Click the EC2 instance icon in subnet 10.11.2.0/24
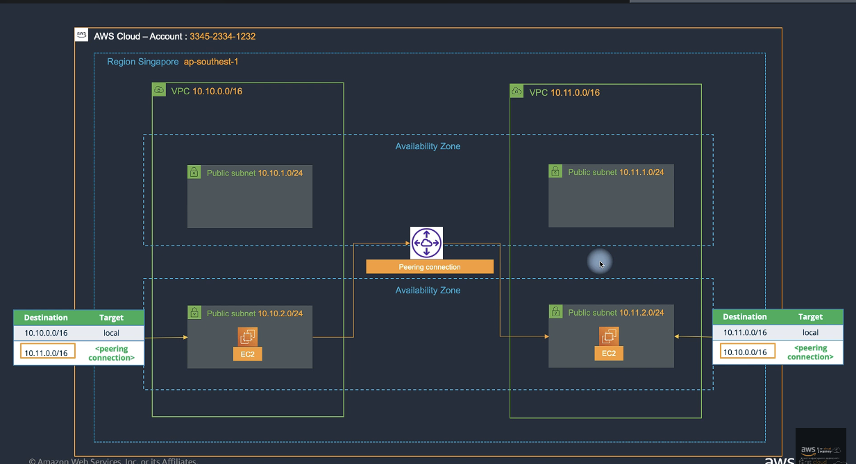Image resolution: width=856 pixels, height=464 pixels. tap(609, 336)
